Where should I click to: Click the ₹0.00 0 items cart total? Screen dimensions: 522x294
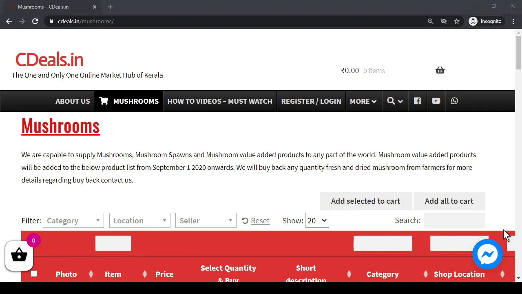click(363, 71)
